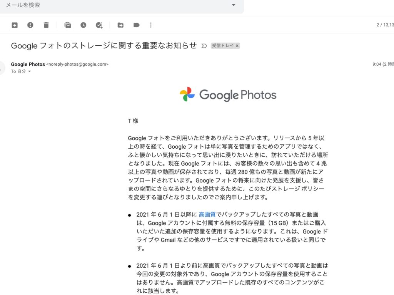Expand search options dropdown arrow
The width and height of the screenshot is (394, 295).
(234, 5)
